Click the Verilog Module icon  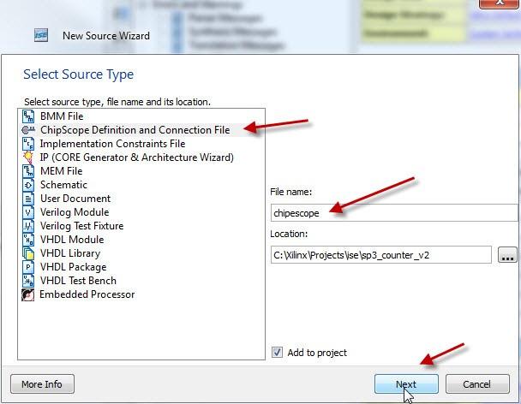tap(28, 212)
